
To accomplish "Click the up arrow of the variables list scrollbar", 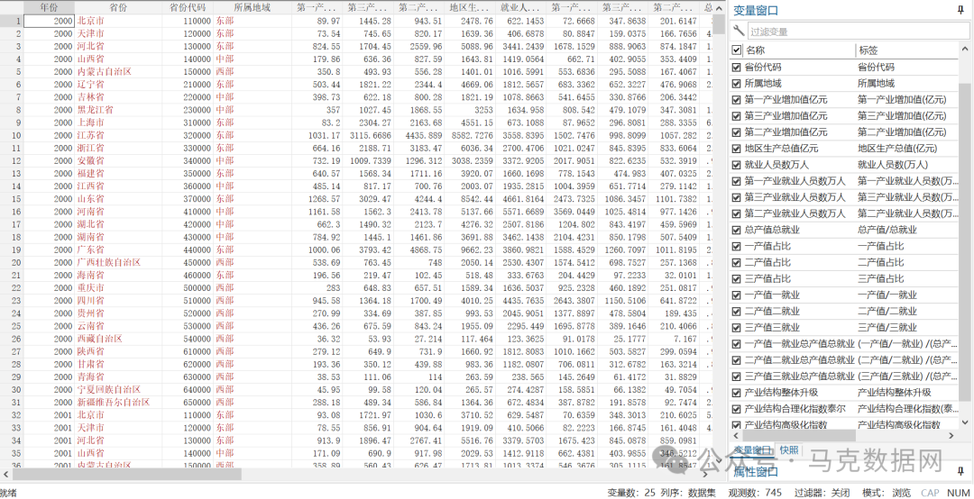I will [x=965, y=50].
